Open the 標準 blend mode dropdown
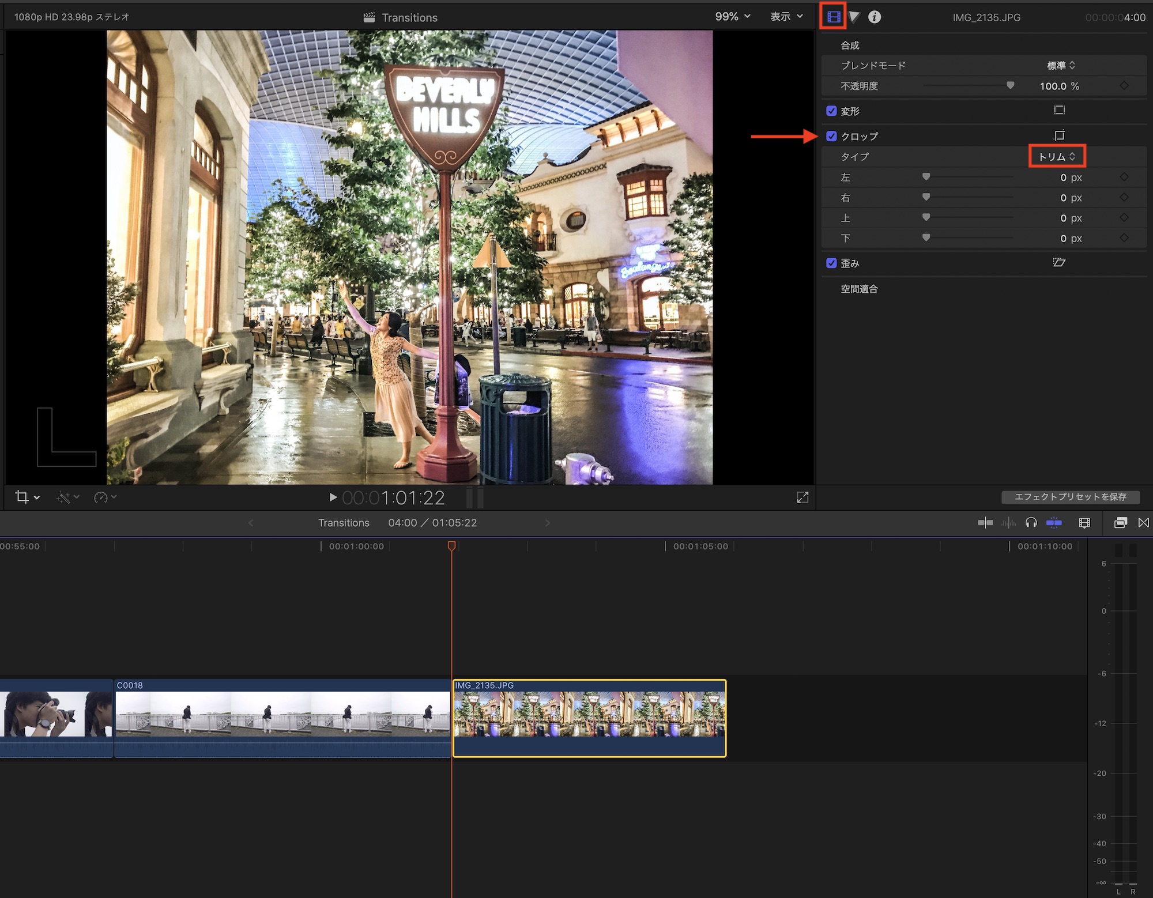The height and width of the screenshot is (898, 1153). coord(1061,66)
